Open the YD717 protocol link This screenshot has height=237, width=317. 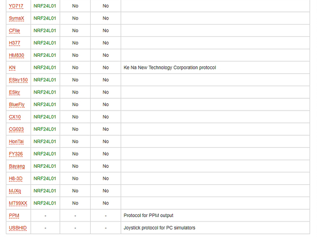(x=16, y=6)
